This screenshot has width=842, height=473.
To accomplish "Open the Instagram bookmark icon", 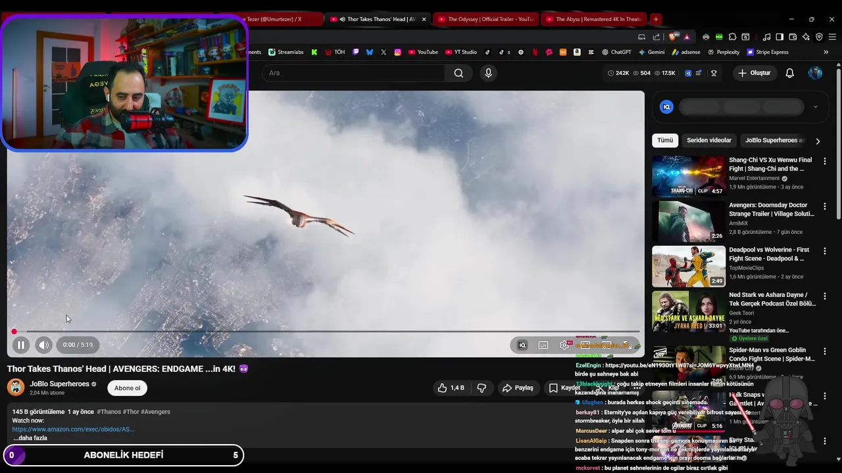I will tap(398, 52).
